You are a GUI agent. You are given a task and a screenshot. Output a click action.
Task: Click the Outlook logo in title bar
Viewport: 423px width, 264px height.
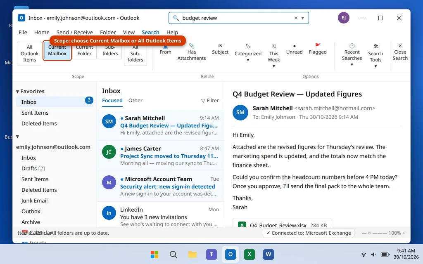pyautogui.click(x=21, y=18)
